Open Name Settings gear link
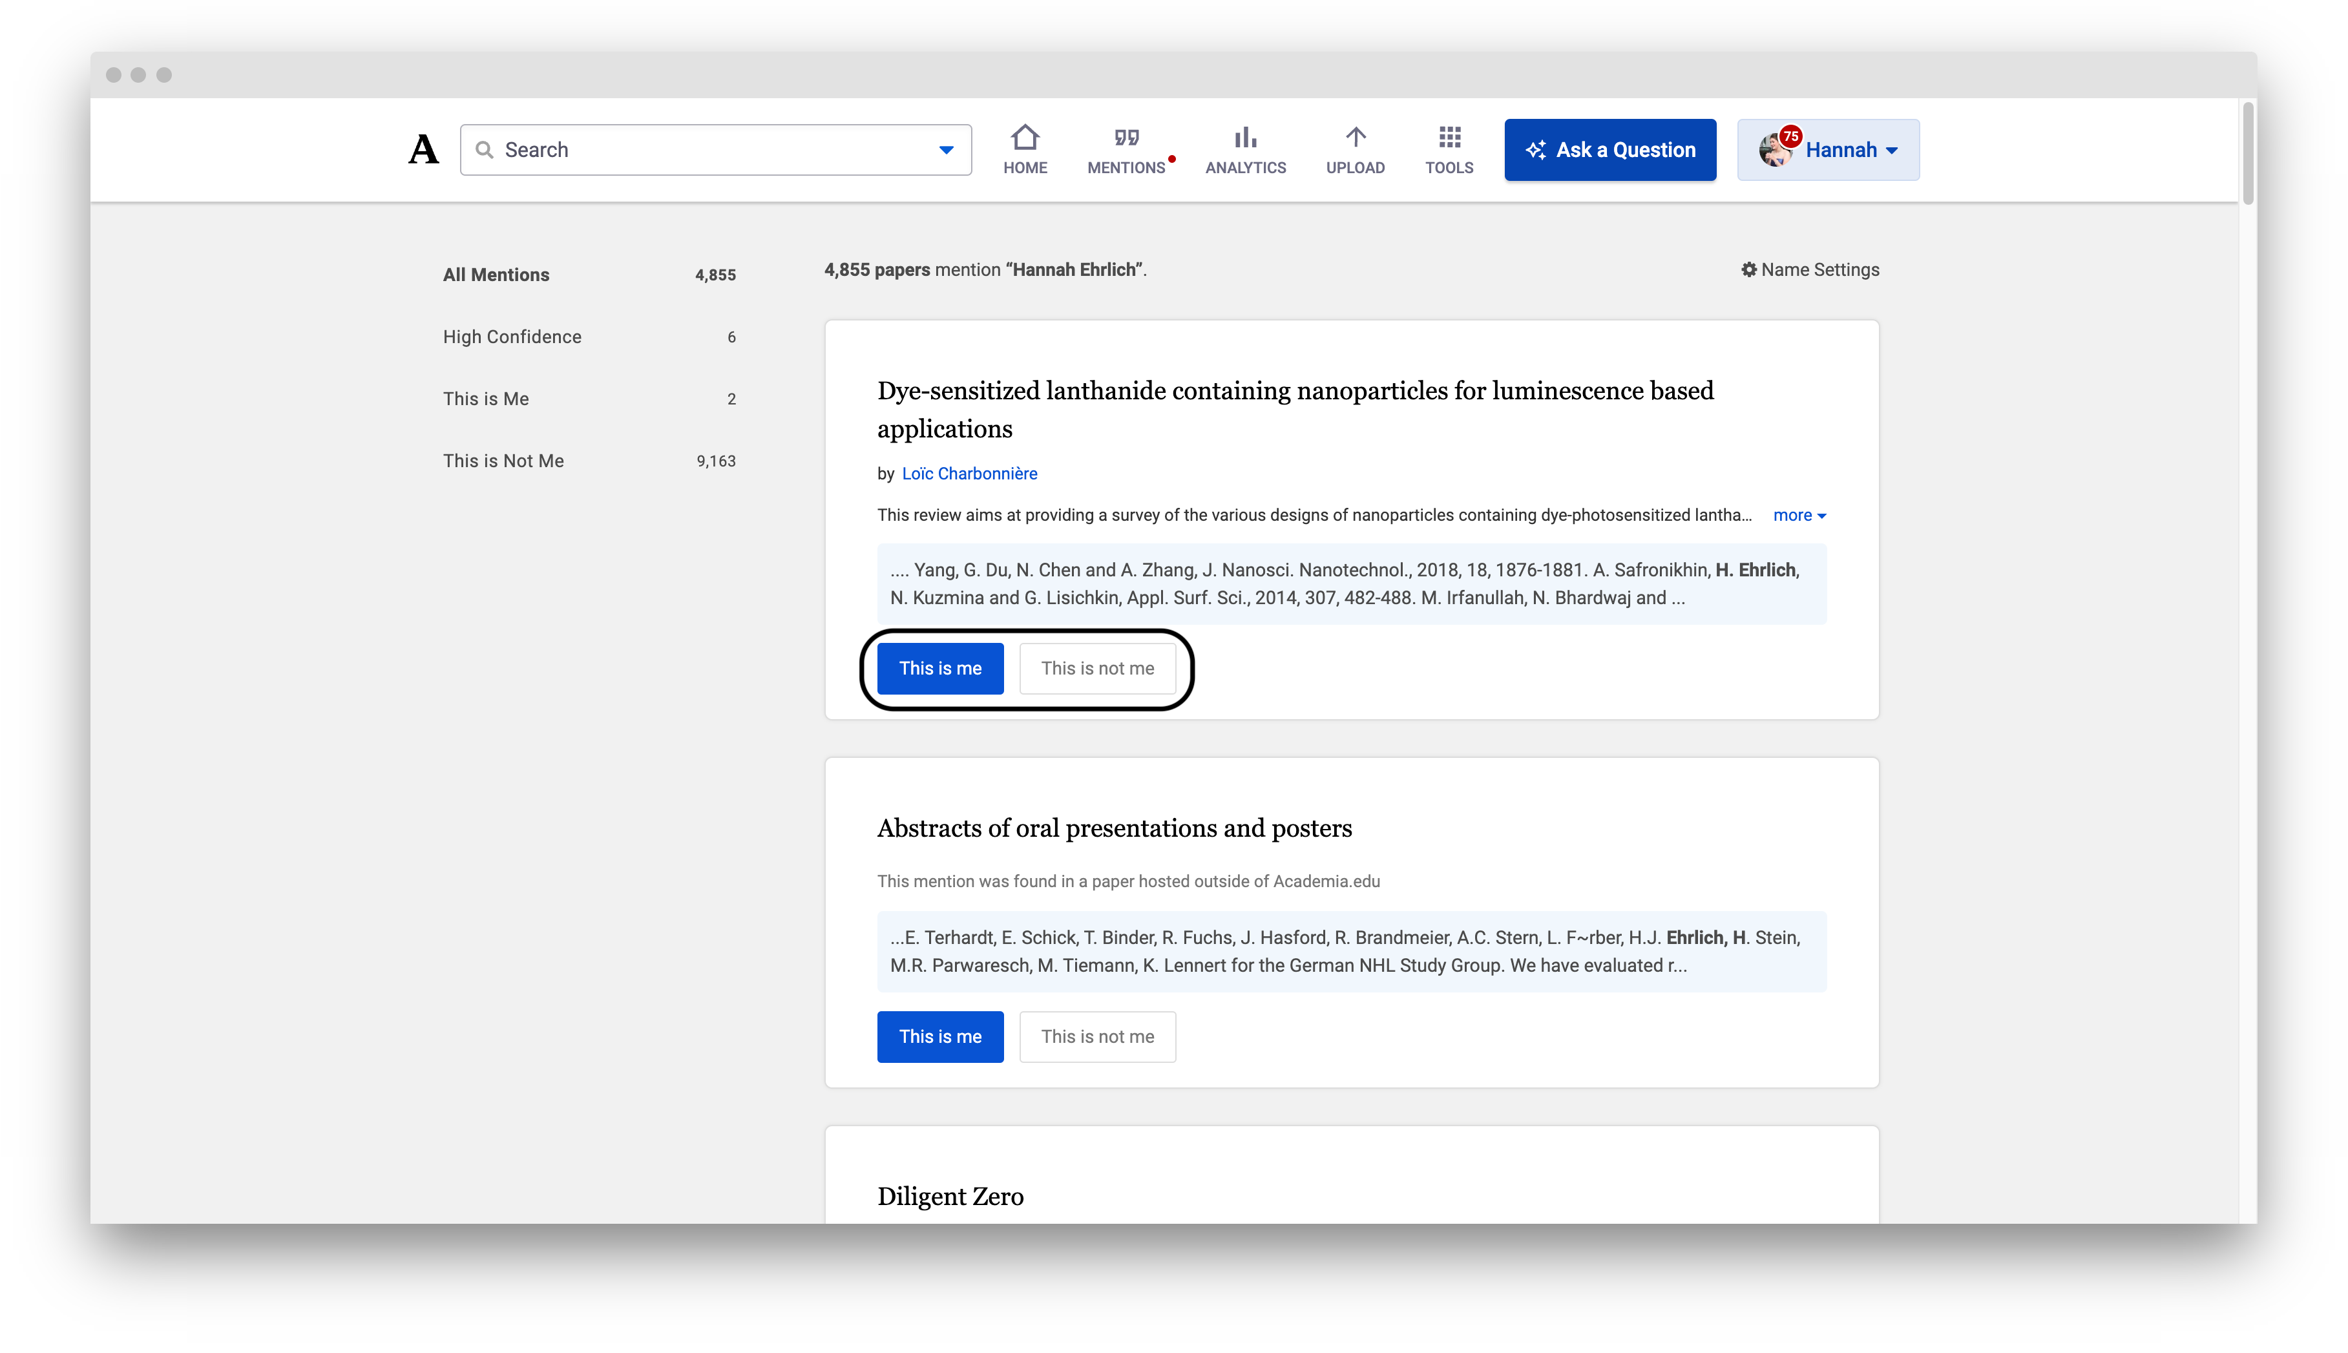Viewport: 2348px width, 1353px height. 1809,269
